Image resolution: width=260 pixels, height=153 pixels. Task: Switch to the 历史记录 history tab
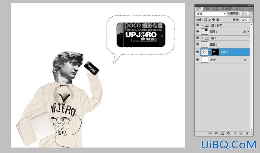pyautogui.click(x=227, y=8)
